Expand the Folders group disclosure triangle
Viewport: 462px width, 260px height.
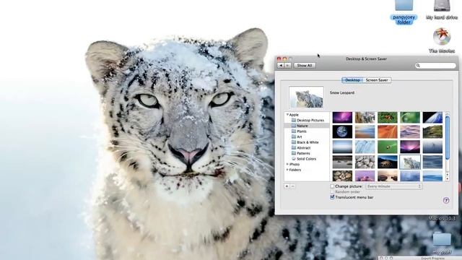tap(287, 170)
